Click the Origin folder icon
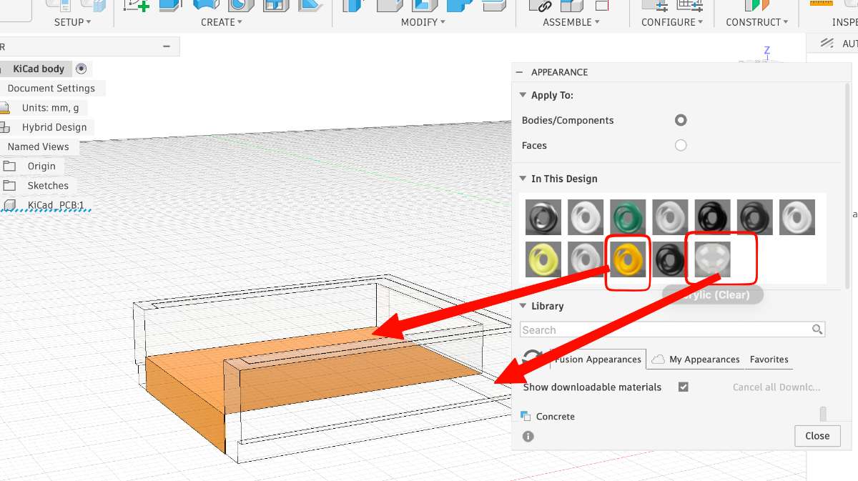Image resolution: width=858 pixels, height=481 pixels. (9, 166)
